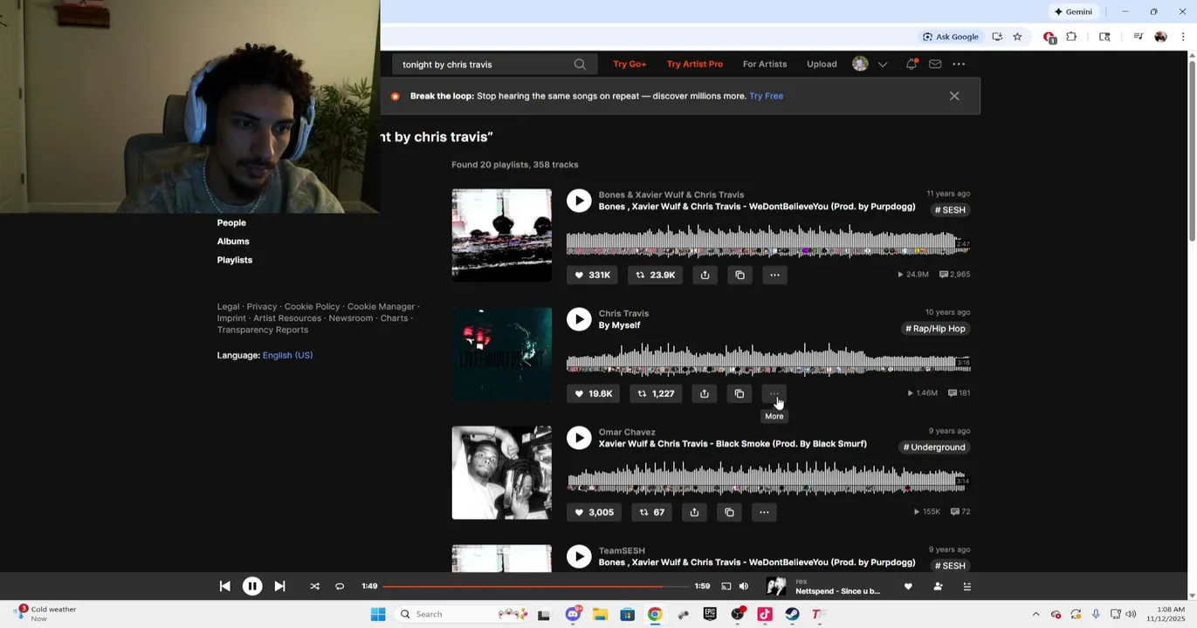Image resolution: width=1197 pixels, height=628 pixels.
Task: Like the Black Smoke track with 3,005 likes
Action: click(x=594, y=512)
